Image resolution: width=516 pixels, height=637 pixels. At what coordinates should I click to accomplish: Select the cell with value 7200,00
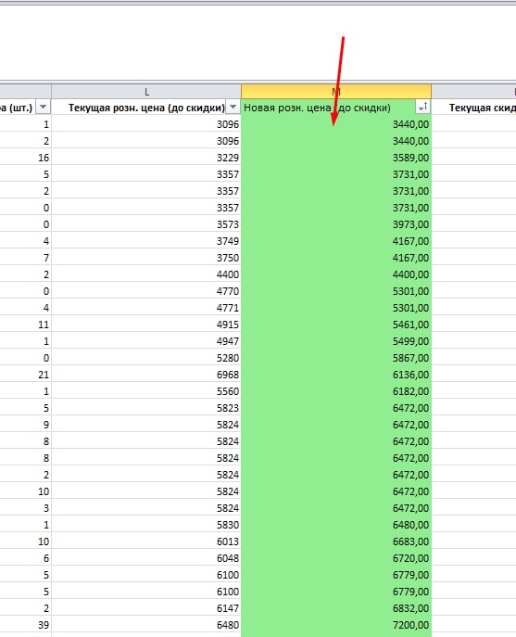336,625
